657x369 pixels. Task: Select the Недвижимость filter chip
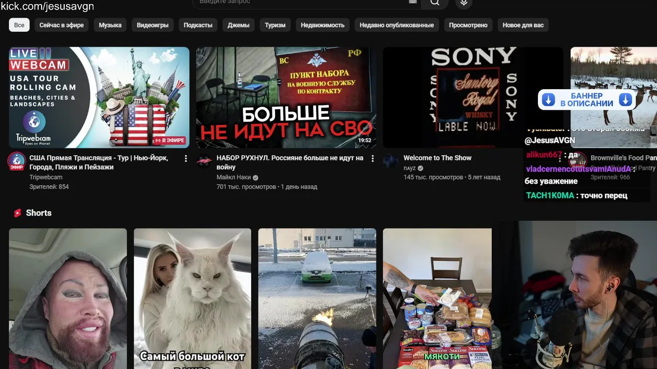[322, 25]
